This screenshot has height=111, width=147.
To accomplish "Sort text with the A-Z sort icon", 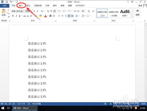I will point(89,11).
